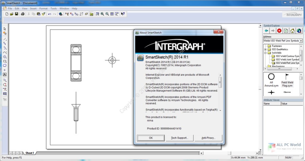Click the Anti-Piracy button

tap(208, 138)
